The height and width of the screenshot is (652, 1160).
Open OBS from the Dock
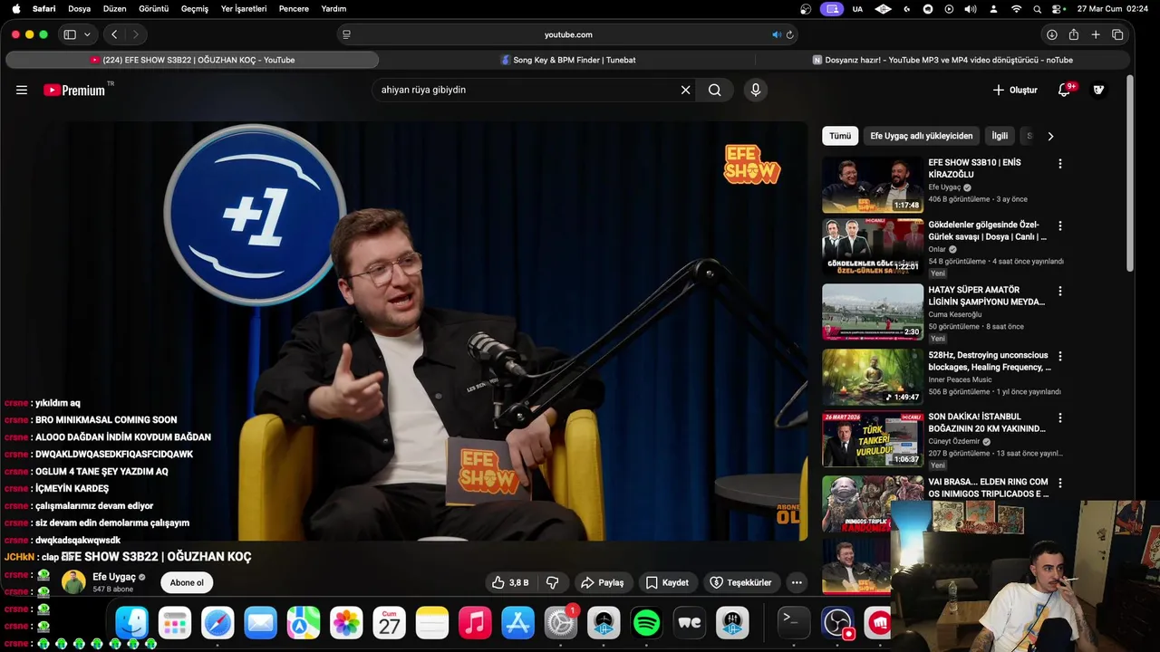[837, 622]
